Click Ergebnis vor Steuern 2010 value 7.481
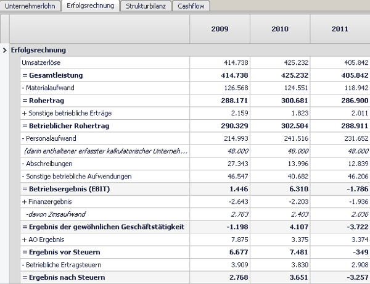370x284 pixels. [x=298, y=252]
